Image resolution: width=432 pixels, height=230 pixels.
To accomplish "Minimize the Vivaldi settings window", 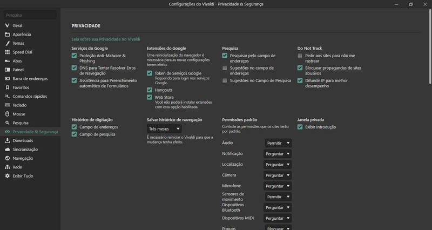I will click(396, 4).
